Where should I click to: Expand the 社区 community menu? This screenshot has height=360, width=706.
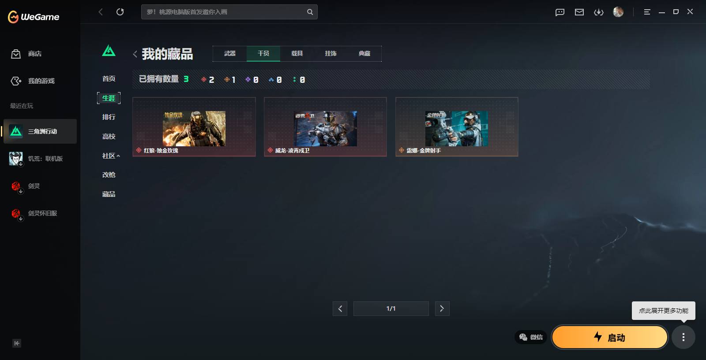click(111, 156)
